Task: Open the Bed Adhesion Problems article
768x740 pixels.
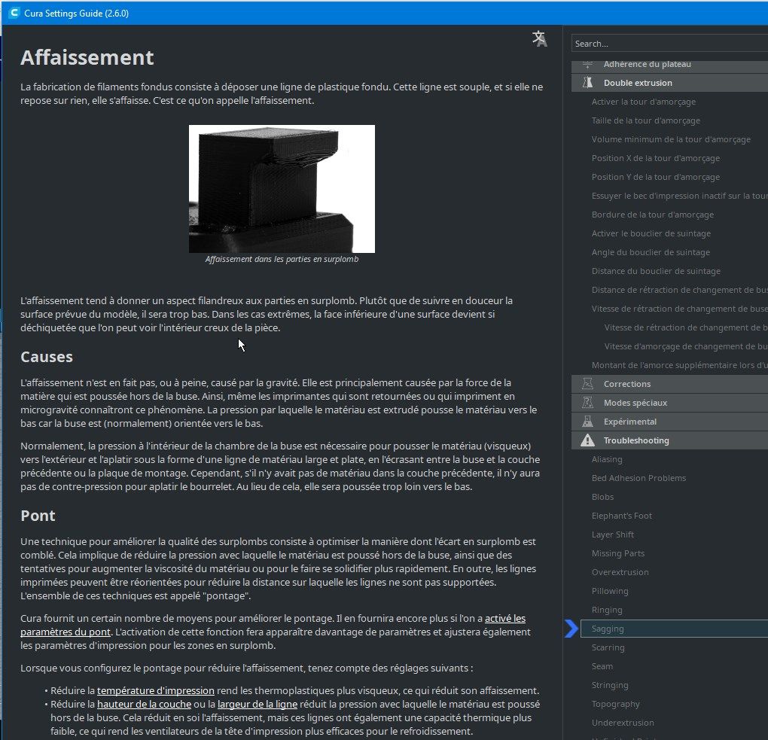Action: click(x=638, y=478)
